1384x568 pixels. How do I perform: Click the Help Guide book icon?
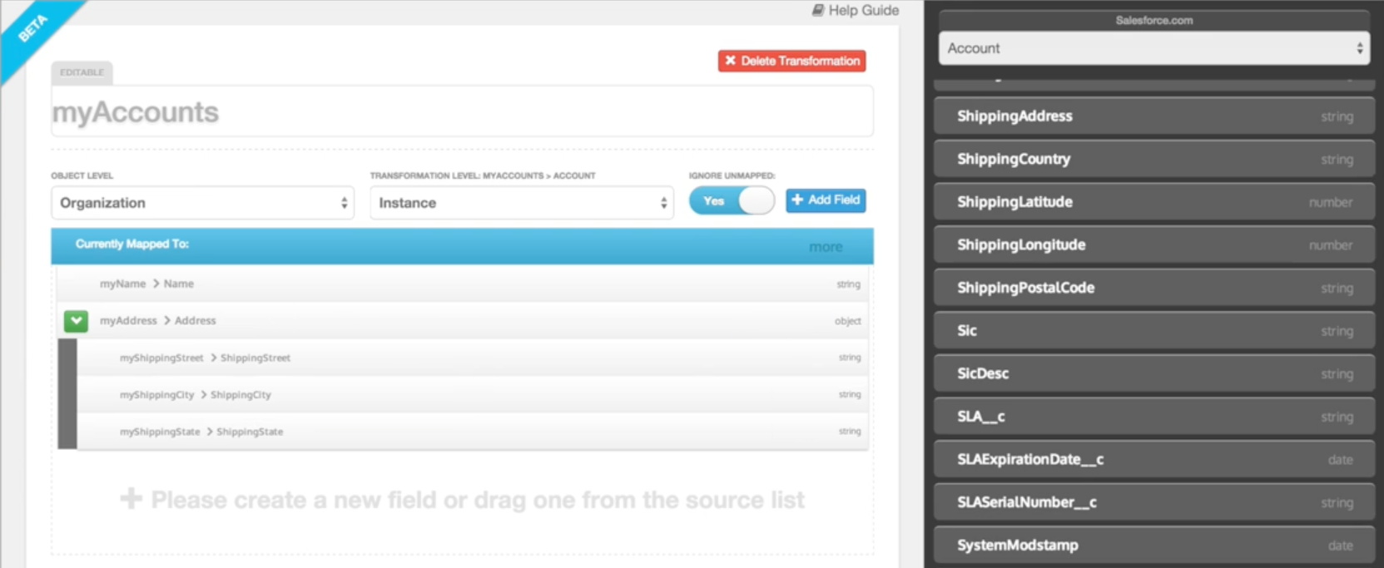coord(818,10)
